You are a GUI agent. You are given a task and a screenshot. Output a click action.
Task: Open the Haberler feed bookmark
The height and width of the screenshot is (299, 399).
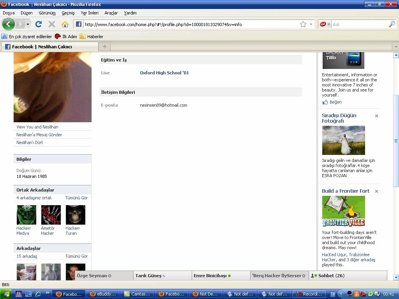click(92, 37)
